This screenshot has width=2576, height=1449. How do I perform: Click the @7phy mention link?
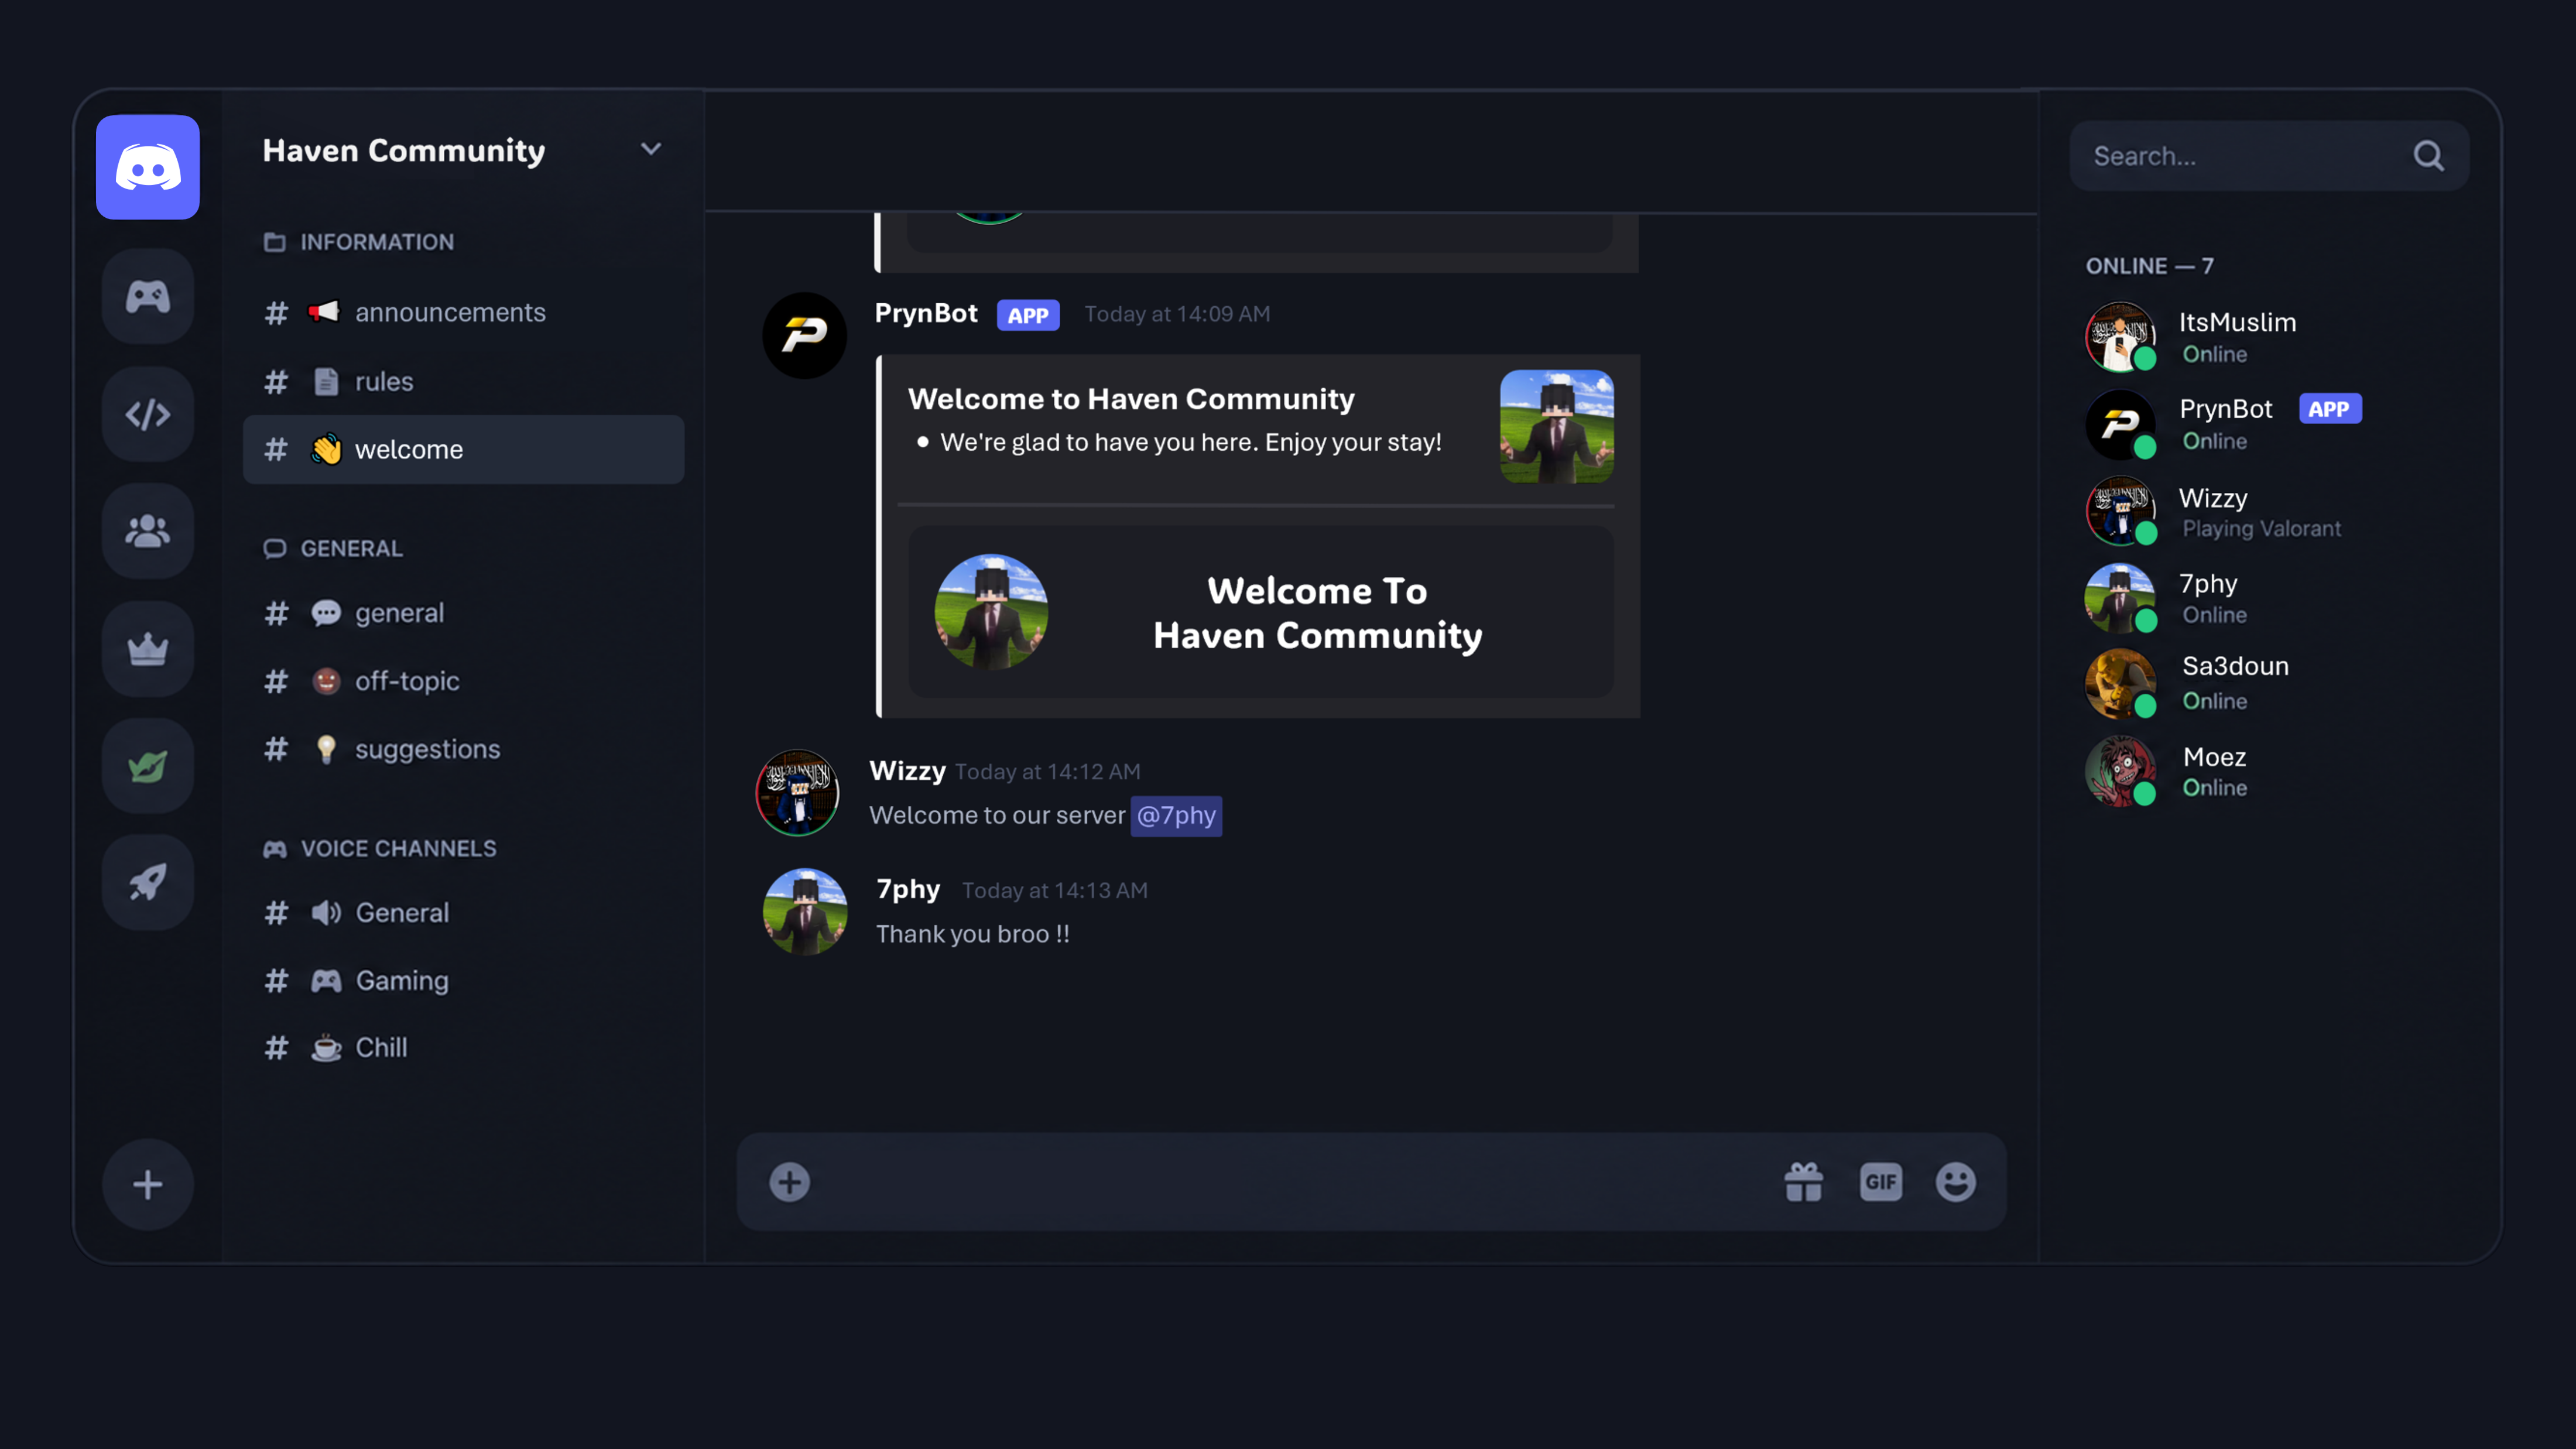pos(1176,816)
